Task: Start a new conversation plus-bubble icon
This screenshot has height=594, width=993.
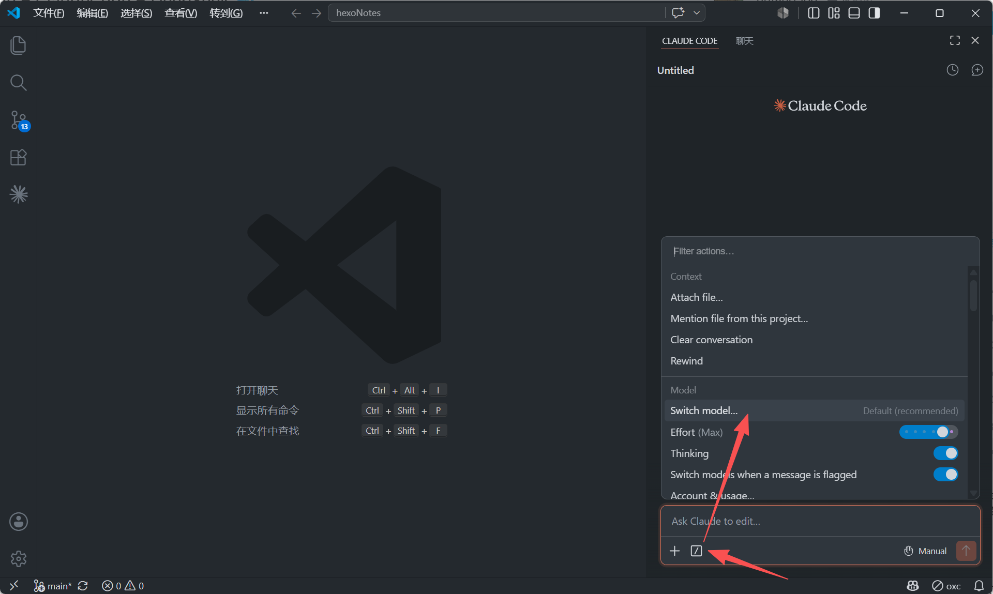Action: click(977, 70)
